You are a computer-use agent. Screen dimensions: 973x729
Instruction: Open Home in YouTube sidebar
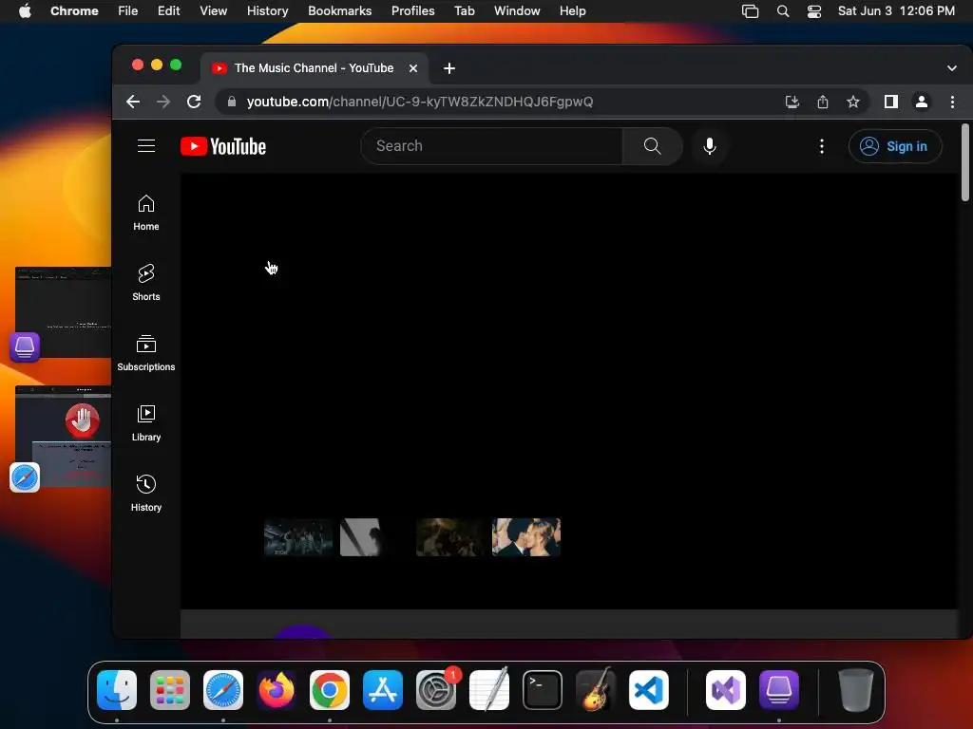(x=145, y=213)
